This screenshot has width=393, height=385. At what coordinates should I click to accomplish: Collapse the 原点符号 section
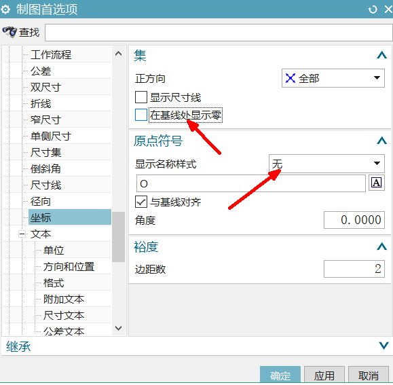(x=381, y=141)
